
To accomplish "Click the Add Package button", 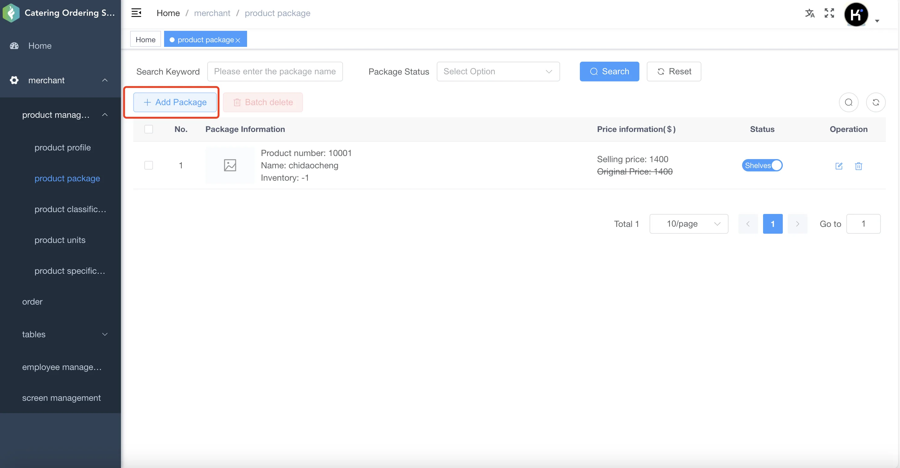I will 175,102.
